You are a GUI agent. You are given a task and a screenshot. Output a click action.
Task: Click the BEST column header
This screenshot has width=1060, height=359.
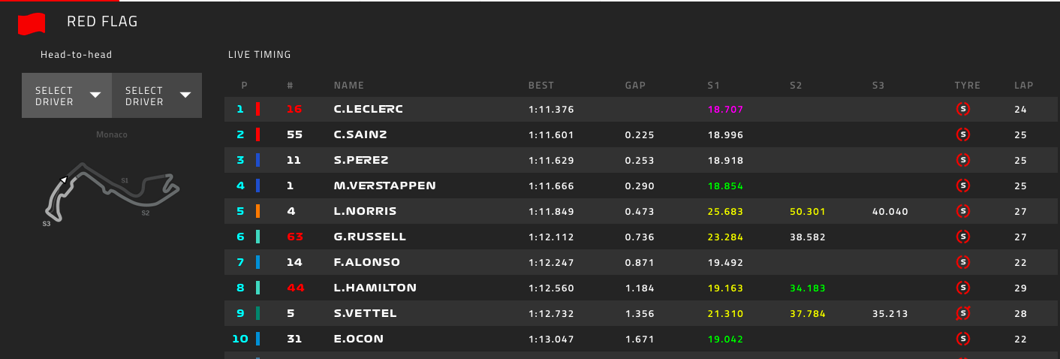(x=541, y=86)
